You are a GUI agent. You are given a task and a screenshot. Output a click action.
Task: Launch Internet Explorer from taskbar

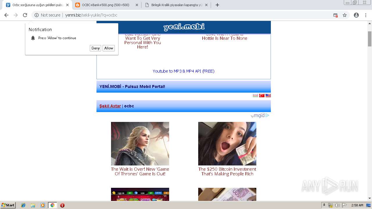coord(23,205)
